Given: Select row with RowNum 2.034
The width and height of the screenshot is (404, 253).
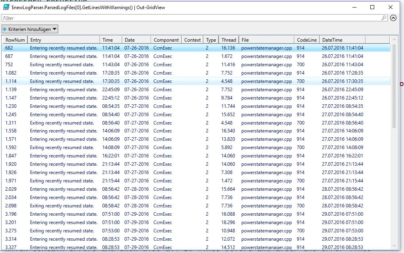Looking at the screenshot, I should 196,197.
